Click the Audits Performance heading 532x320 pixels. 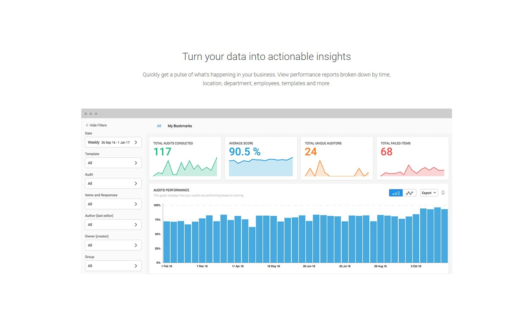click(x=171, y=190)
